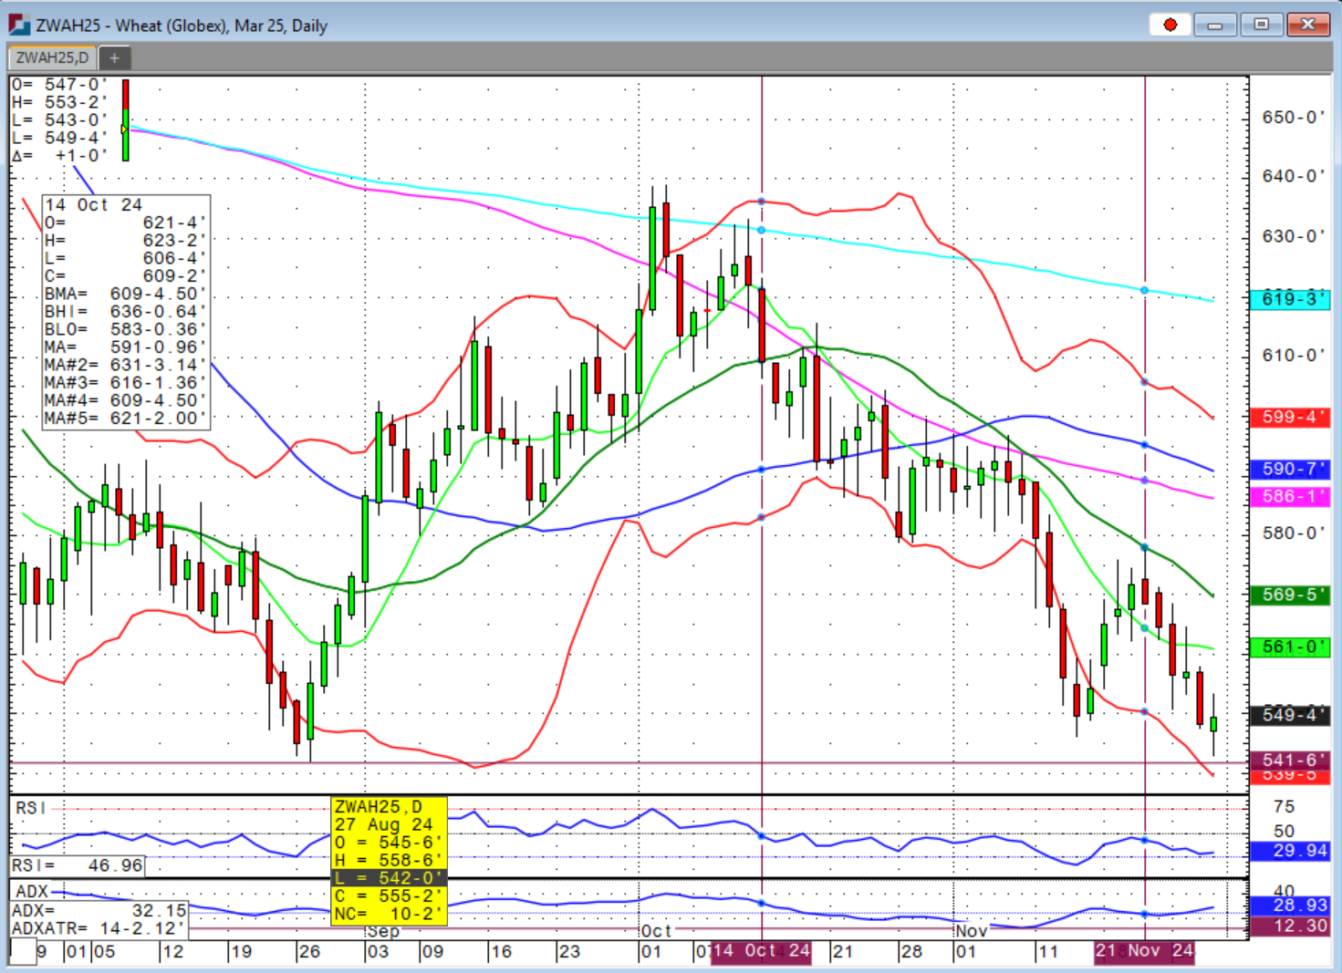
Task: Click the Nov month label on date axis
Action: point(972,931)
